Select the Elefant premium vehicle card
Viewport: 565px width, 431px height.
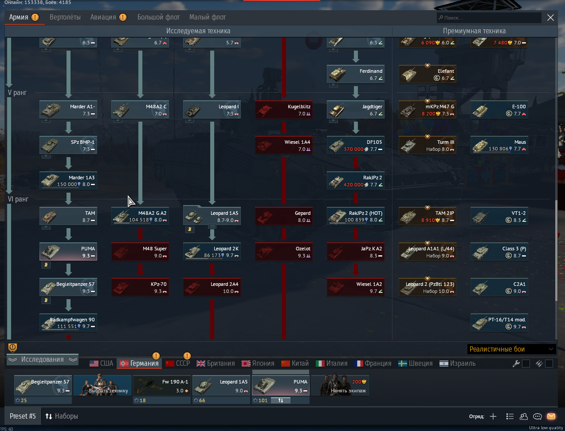coord(428,74)
